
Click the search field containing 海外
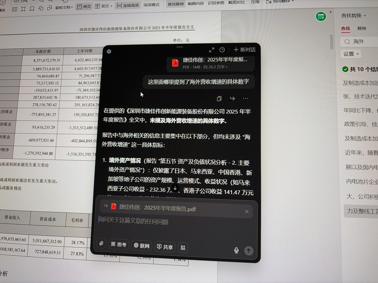click(x=359, y=42)
